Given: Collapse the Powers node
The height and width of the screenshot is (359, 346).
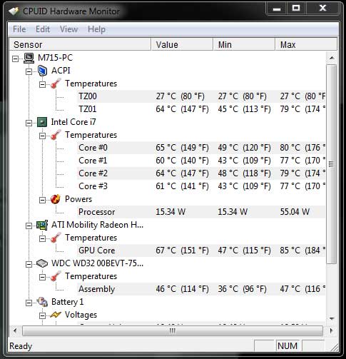Looking at the screenshot, I should point(42,200).
